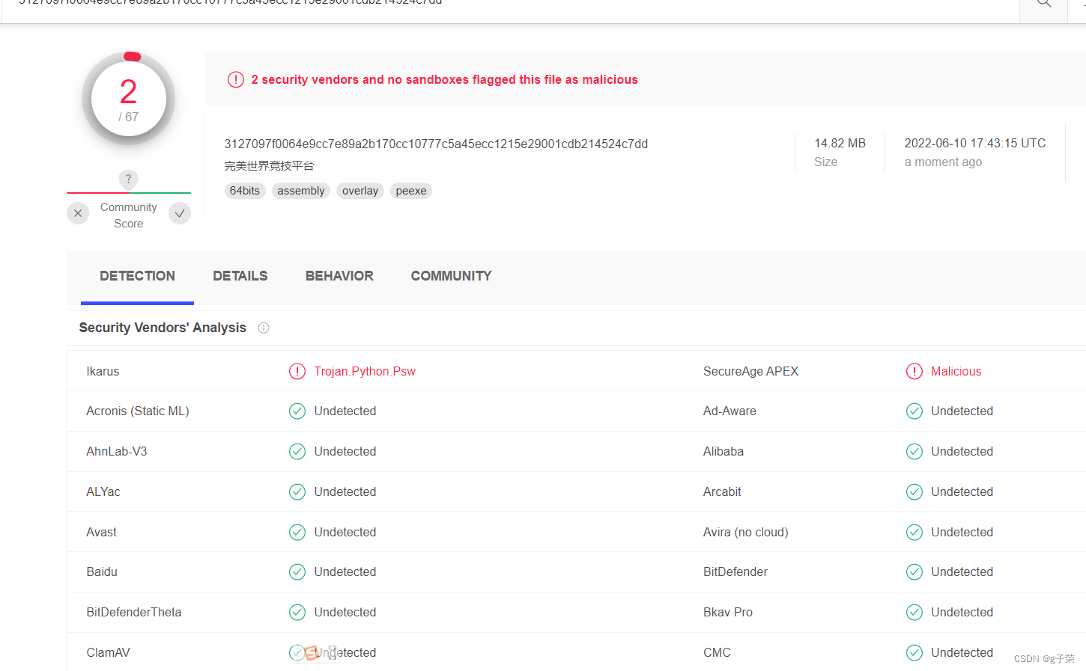This screenshot has width=1086, height=671.
Task: Open the COMMUNITY tab
Action: 451,275
